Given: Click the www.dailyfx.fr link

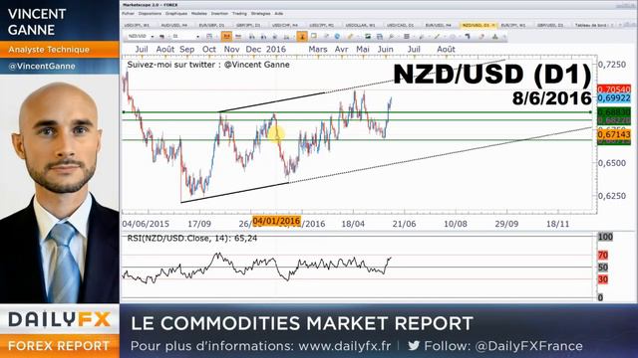Looking at the screenshot, I should tap(344, 346).
